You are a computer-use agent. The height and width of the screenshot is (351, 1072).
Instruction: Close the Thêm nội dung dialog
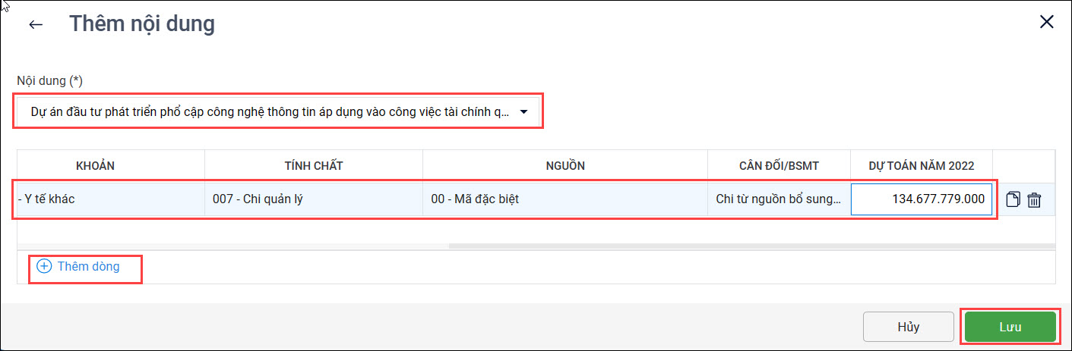[x=1046, y=22]
